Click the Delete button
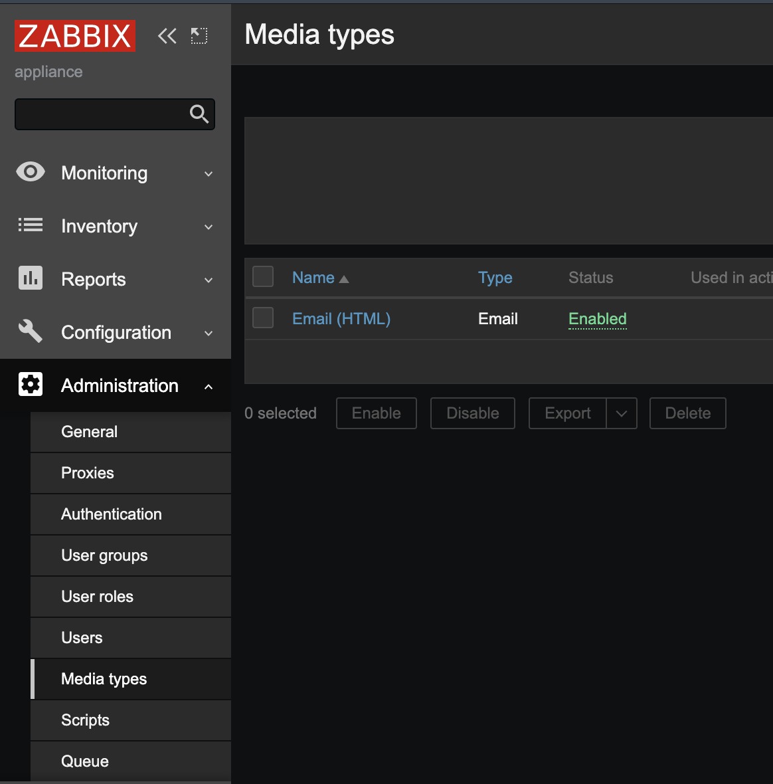This screenshot has height=784, width=773. coord(687,413)
